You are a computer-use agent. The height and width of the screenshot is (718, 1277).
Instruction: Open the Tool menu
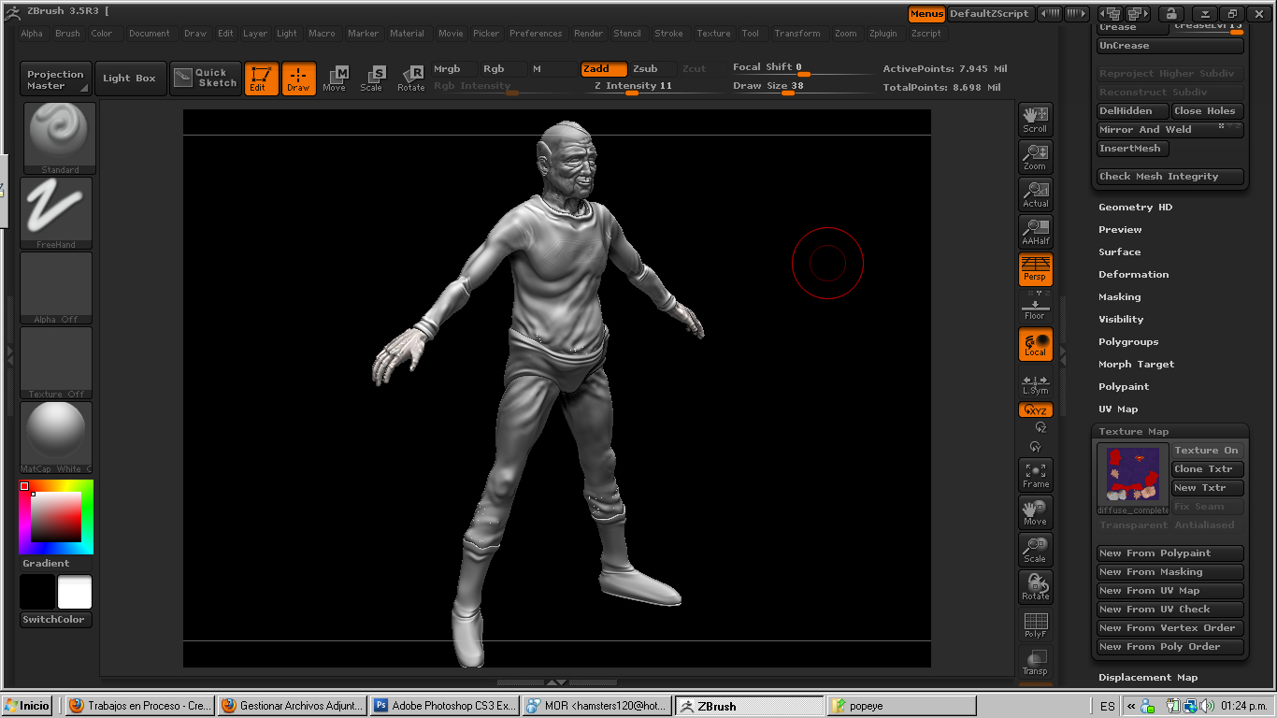point(751,34)
